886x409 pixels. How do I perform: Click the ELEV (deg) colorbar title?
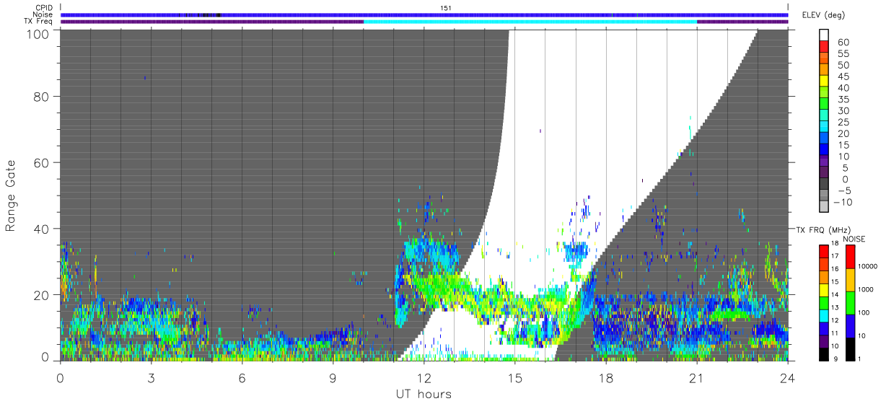point(824,14)
